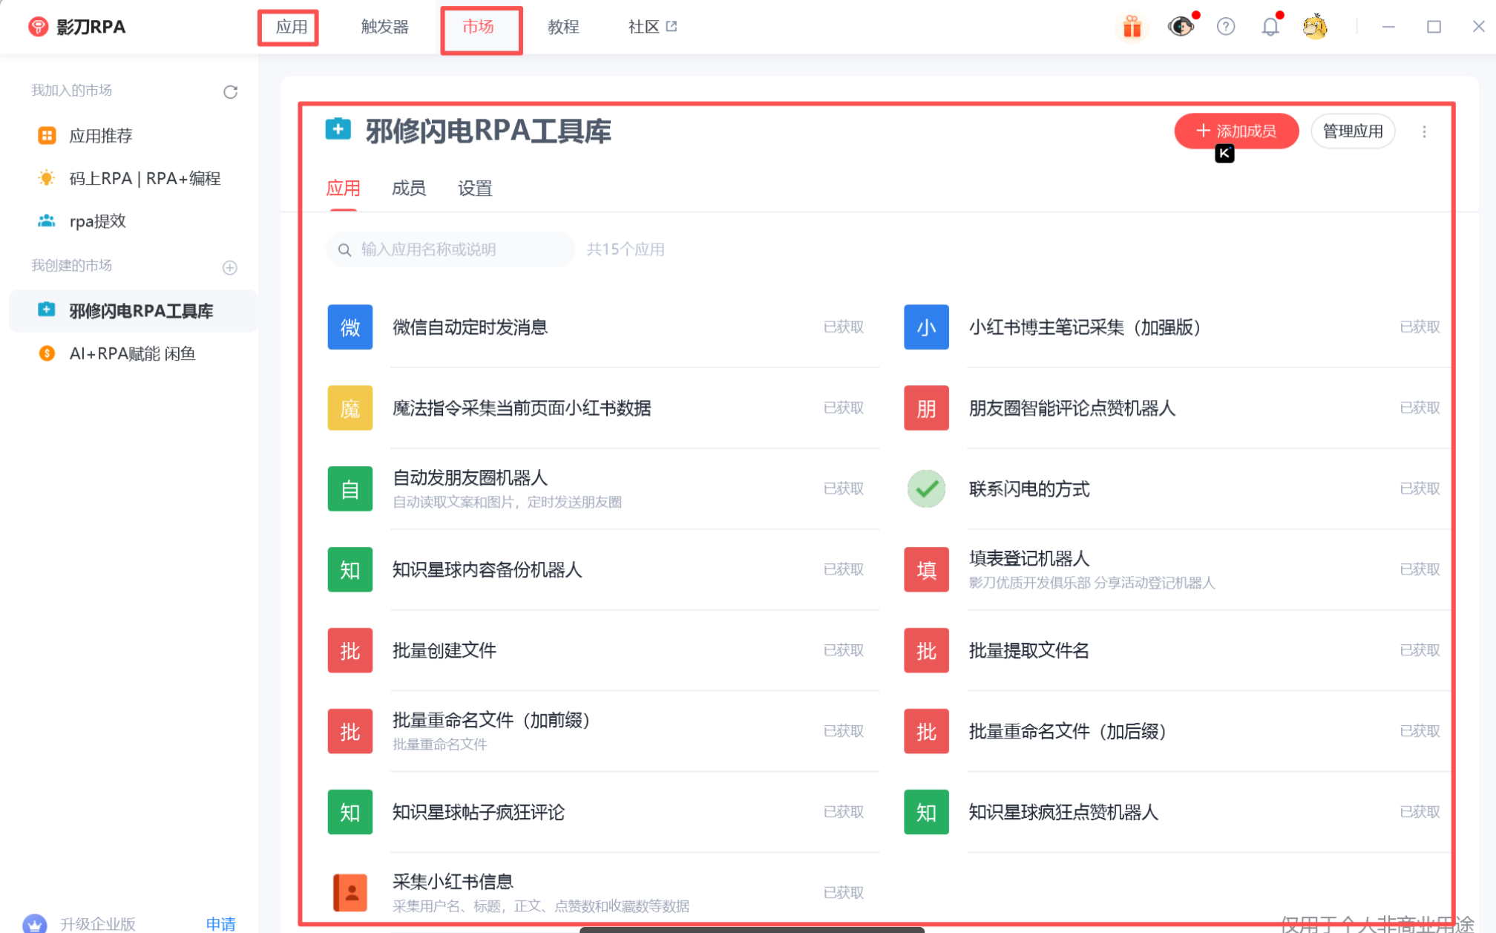Viewport: 1496px width, 933px height.
Task: Open the 教程 navigation item
Action: [562, 27]
